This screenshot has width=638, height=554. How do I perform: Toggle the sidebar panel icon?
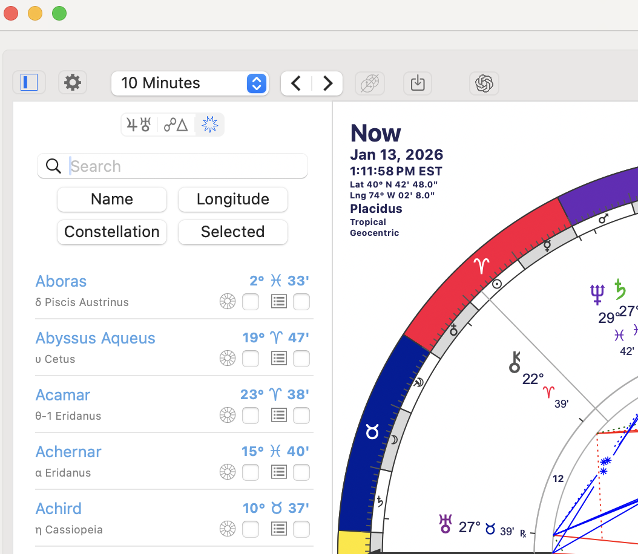29,82
